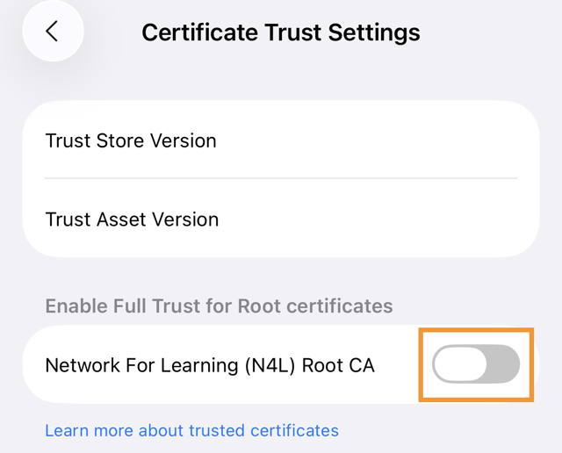
Task: Enable full trust for N4L Root CA
Action: tap(476, 364)
